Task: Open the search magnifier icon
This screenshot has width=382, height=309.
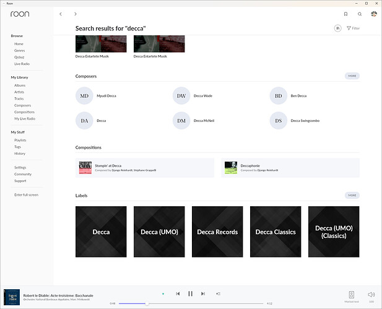Action: [360, 14]
